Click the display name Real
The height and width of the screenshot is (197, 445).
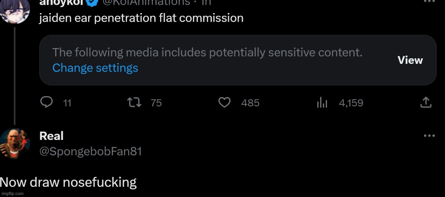pos(51,136)
